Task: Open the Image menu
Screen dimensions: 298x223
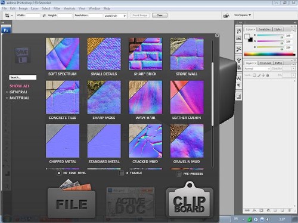Action: pos(23,8)
